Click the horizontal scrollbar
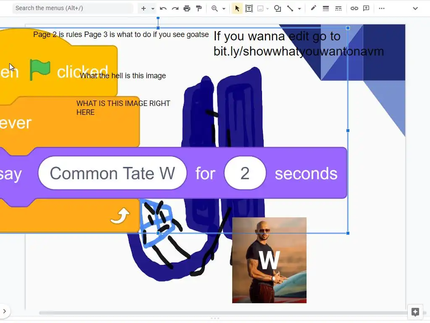The image size is (430, 323). tap(223, 313)
